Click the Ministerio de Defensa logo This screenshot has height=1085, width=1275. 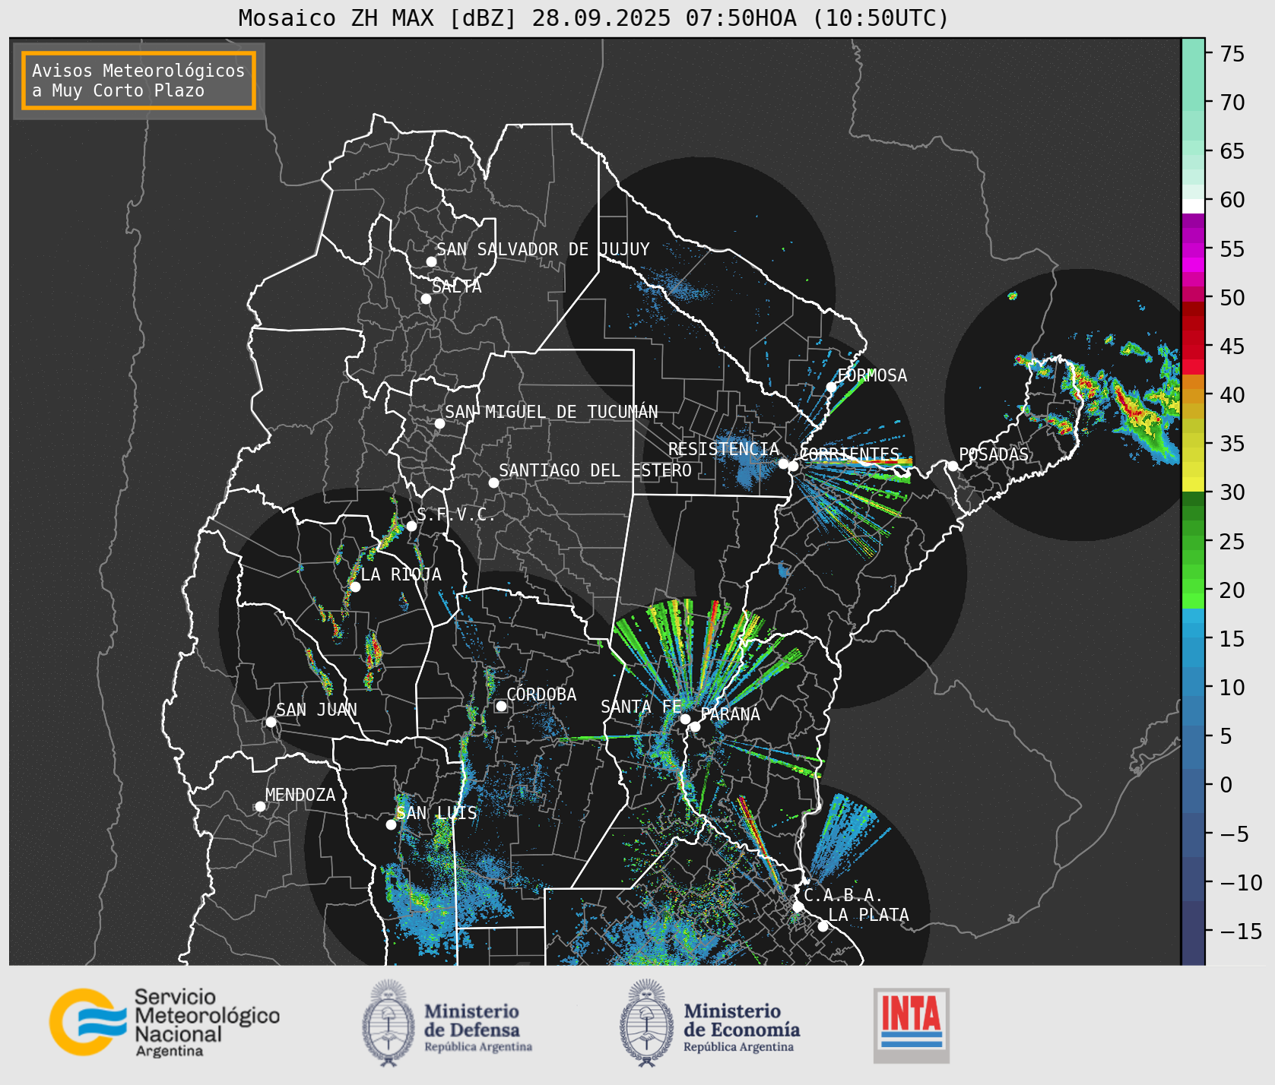(x=447, y=1023)
